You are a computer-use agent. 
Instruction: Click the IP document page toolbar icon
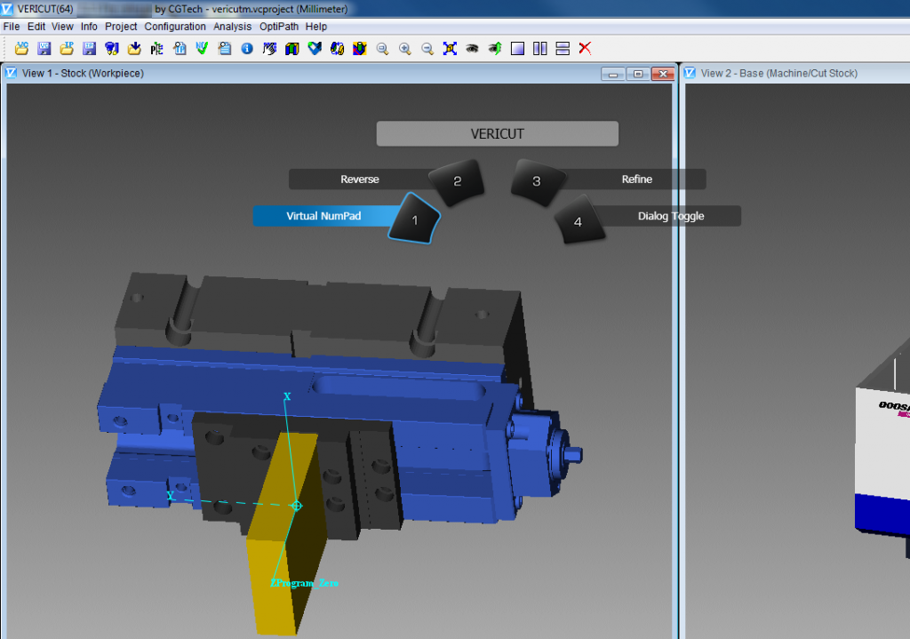(x=180, y=49)
